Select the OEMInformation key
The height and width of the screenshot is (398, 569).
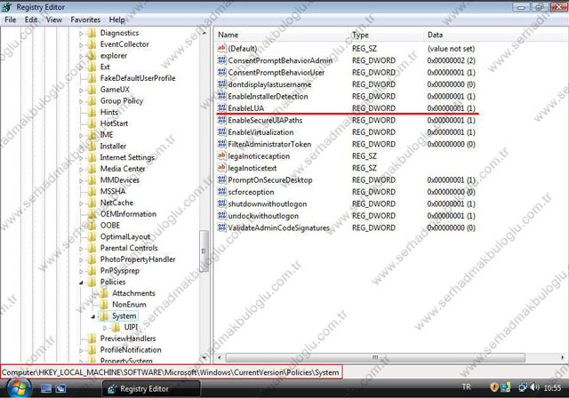click(128, 214)
